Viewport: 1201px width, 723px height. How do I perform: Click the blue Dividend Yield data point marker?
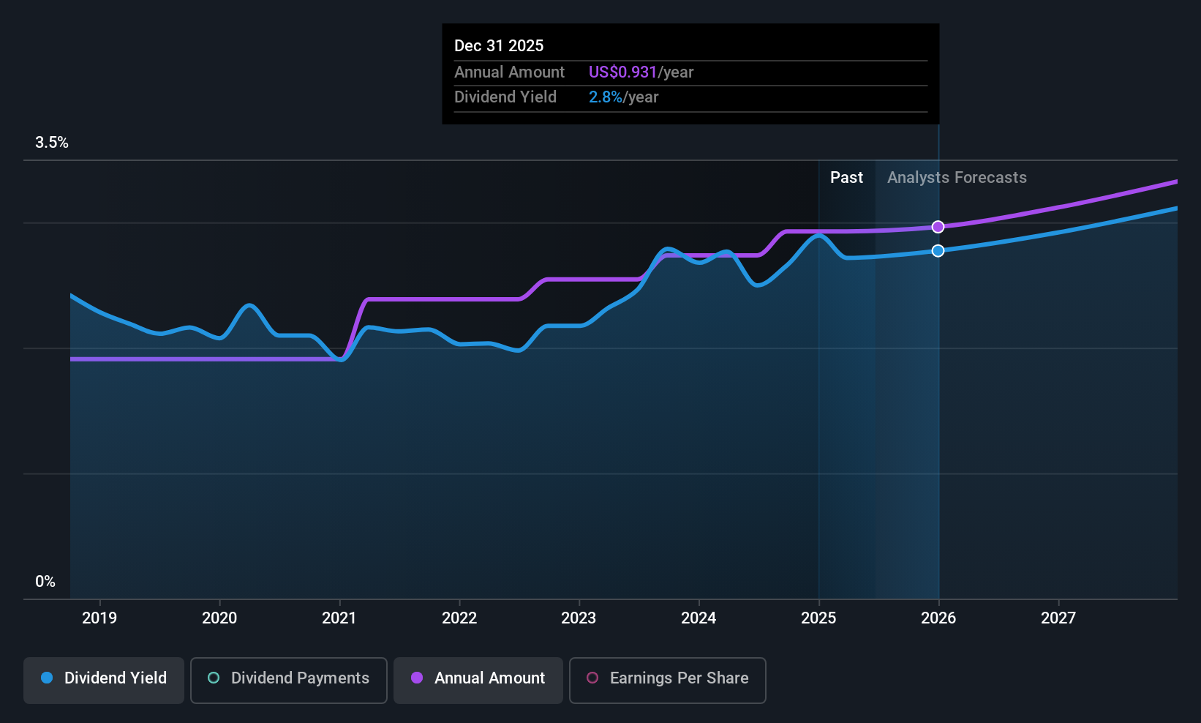(938, 251)
